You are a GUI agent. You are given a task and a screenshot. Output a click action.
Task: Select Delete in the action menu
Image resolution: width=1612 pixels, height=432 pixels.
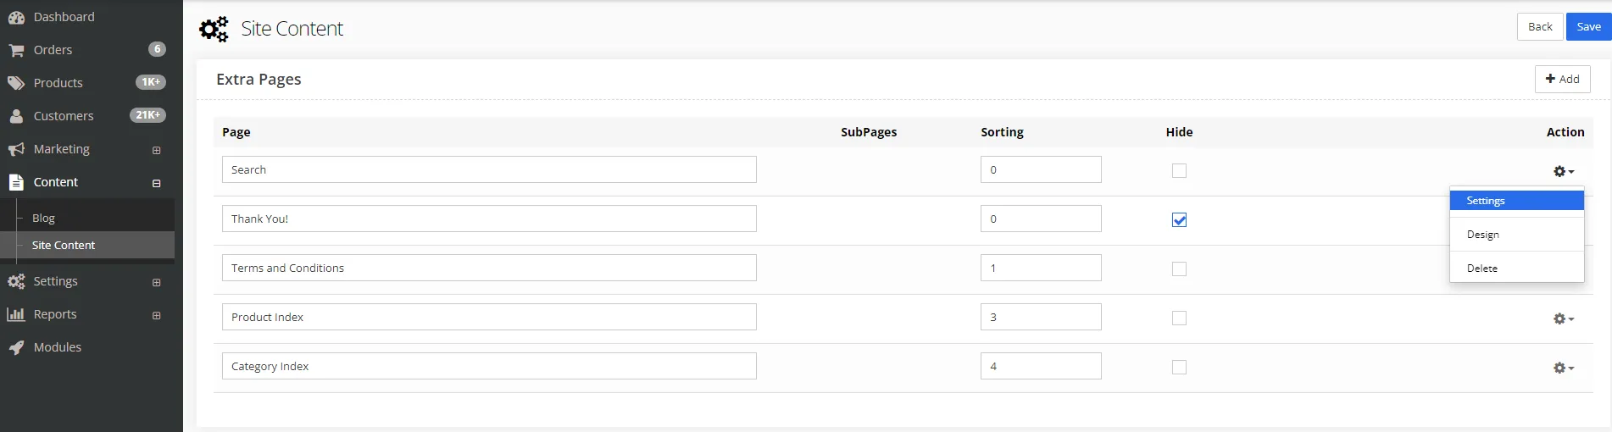pyautogui.click(x=1482, y=269)
